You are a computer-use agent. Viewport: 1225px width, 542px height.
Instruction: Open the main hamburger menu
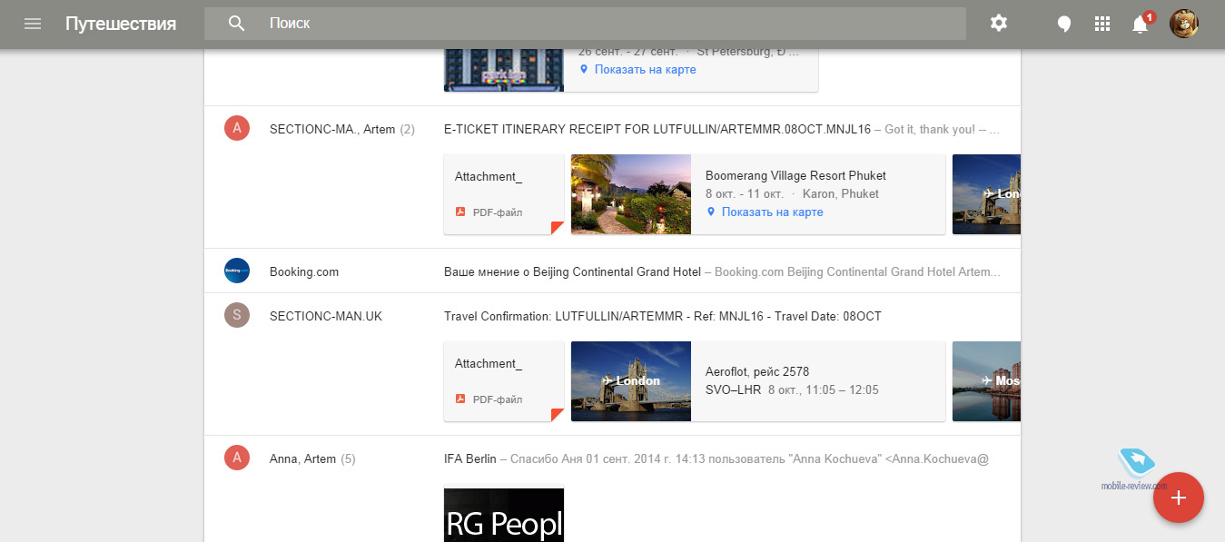pos(33,24)
